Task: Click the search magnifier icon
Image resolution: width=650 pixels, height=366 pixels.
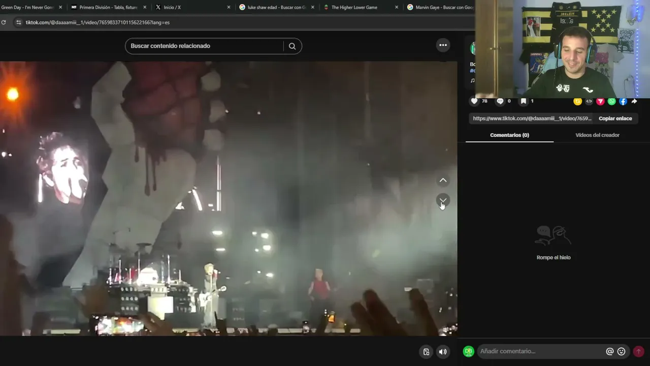Action: pyautogui.click(x=292, y=46)
